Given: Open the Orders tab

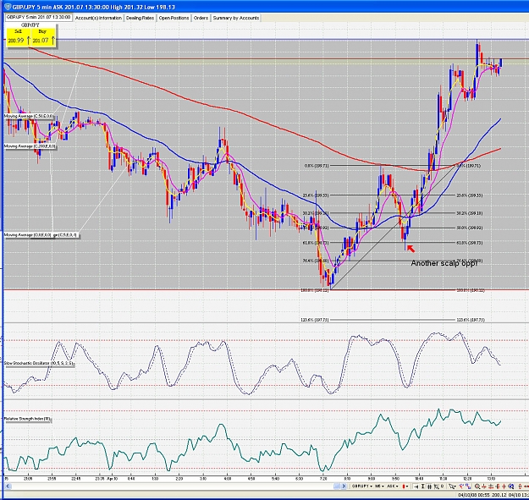Looking at the screenshot, I should click(201, 18).
